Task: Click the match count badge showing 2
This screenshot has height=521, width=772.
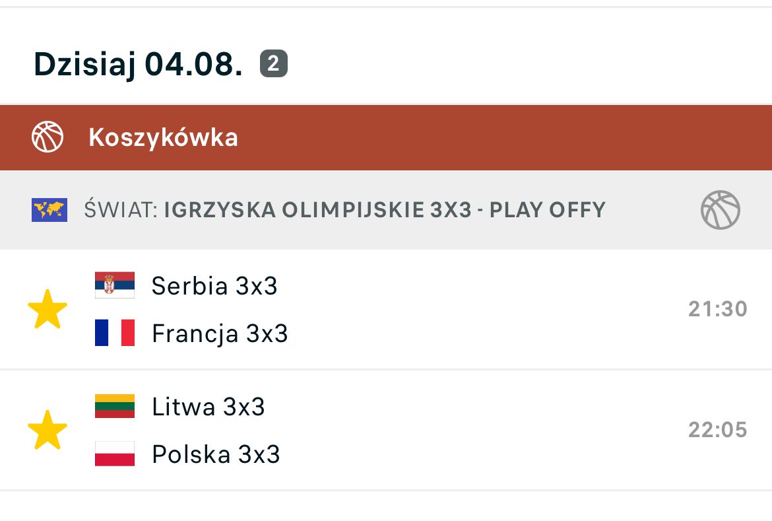Action: [274, 64]
